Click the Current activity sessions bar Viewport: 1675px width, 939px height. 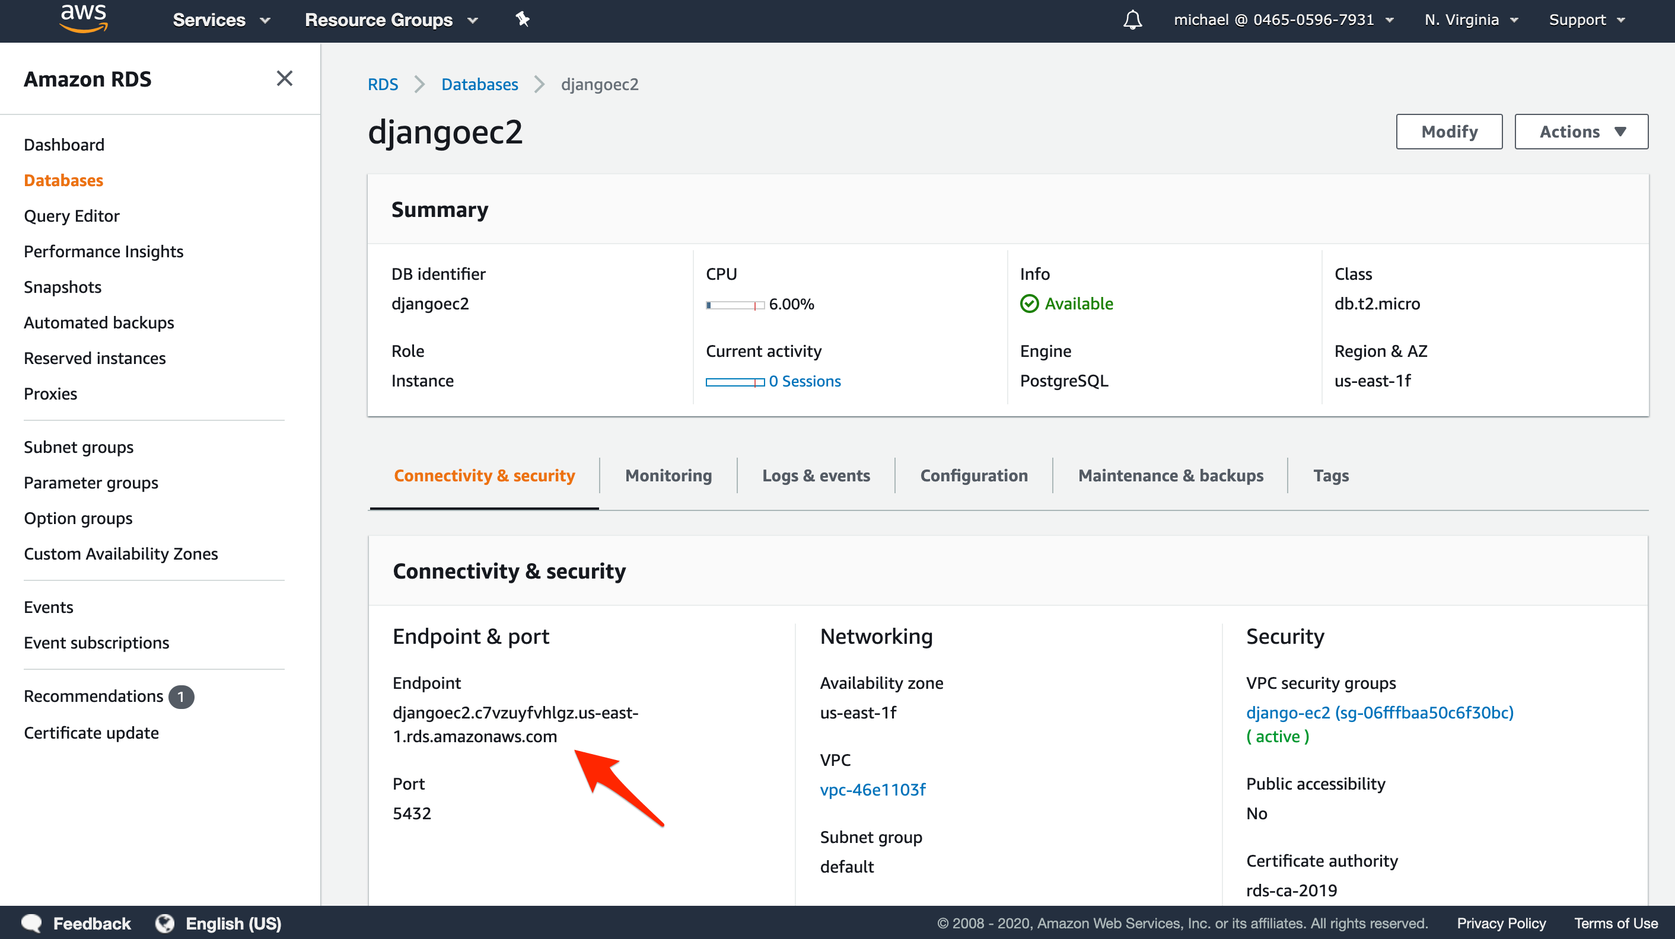[x=735, y=382]
